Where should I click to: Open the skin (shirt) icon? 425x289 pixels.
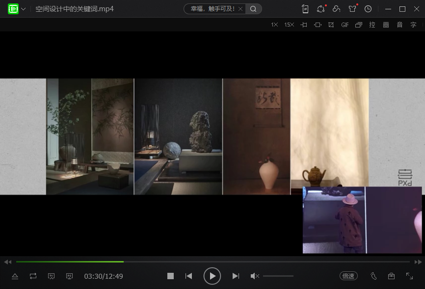click(x=352, y=9)
